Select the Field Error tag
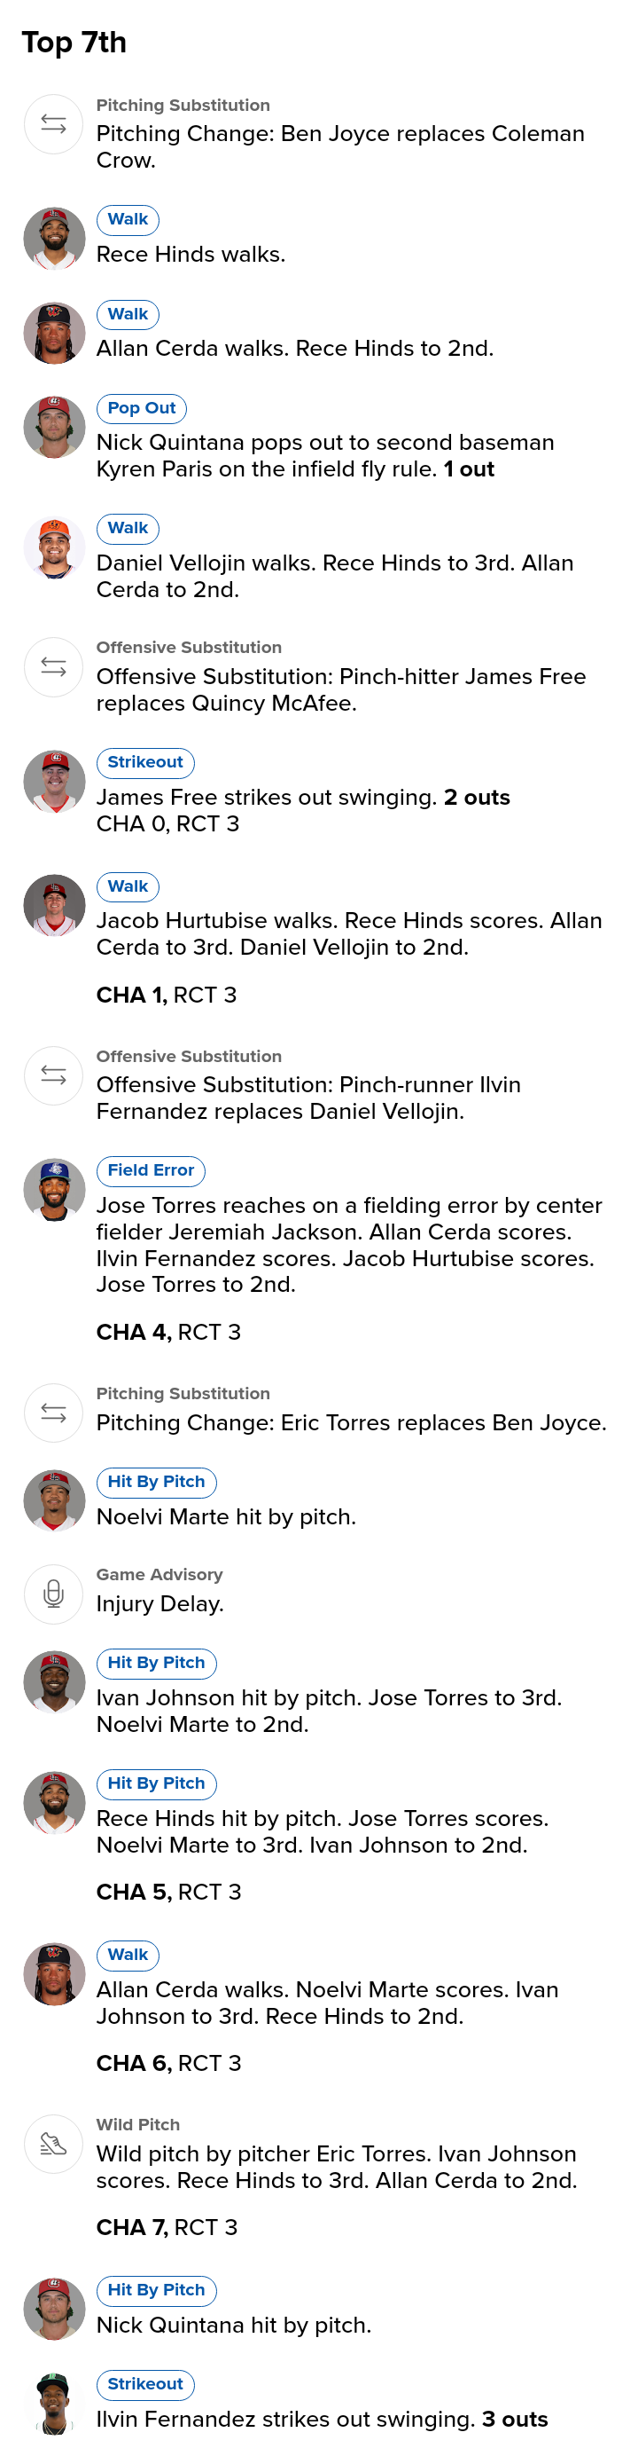The width and height of the screenshot is (638, 2456). click(x=151, y=1169)
